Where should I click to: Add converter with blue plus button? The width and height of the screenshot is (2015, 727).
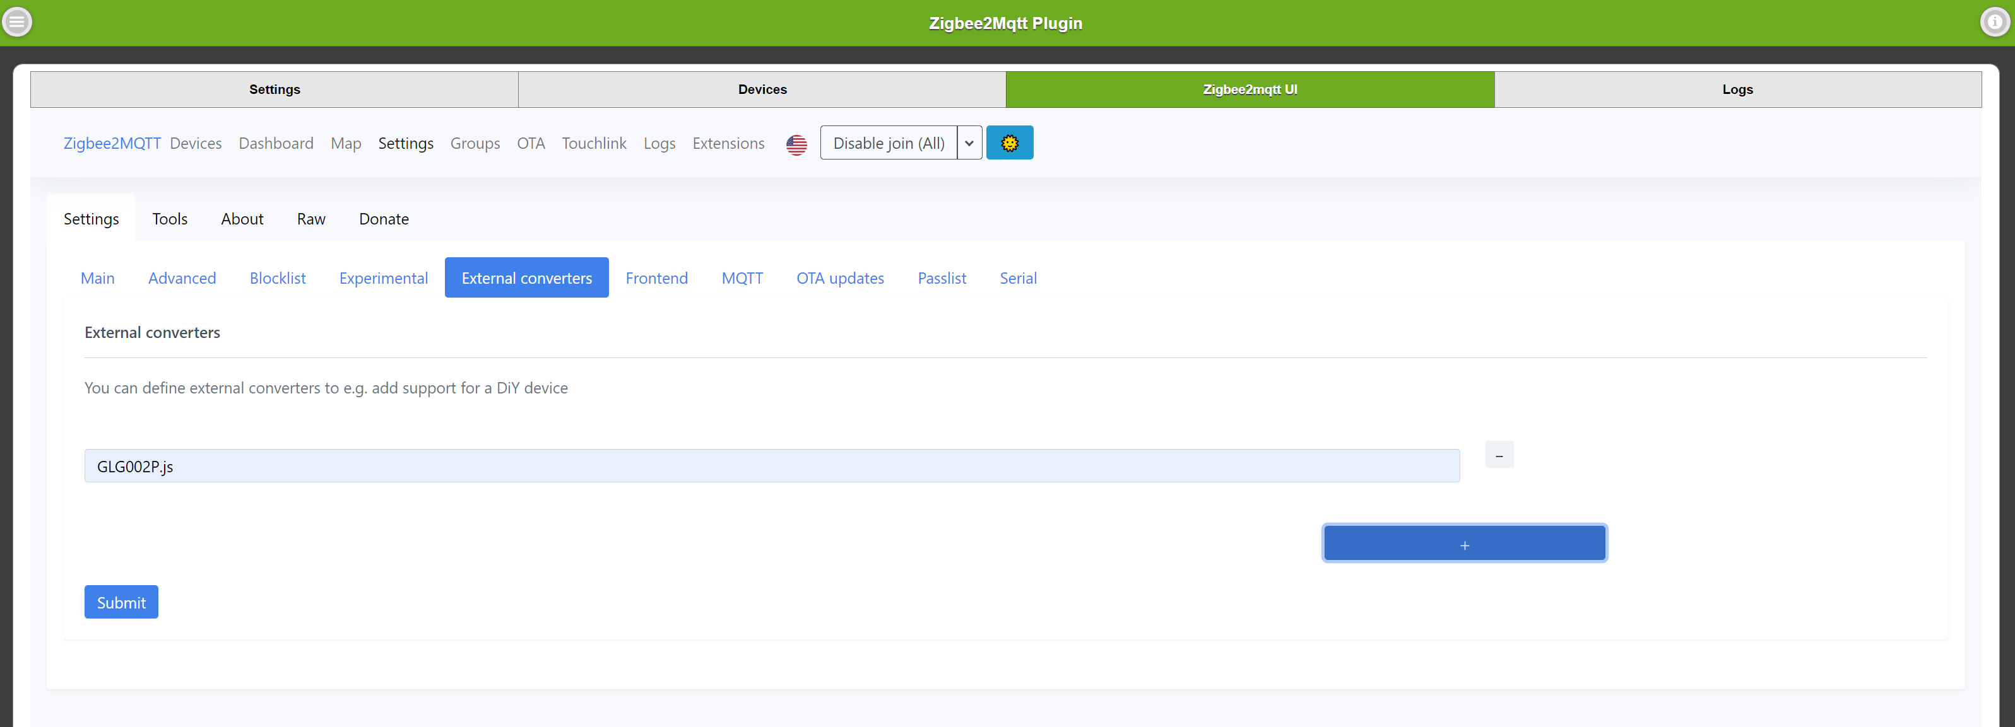click(1463, 544)
